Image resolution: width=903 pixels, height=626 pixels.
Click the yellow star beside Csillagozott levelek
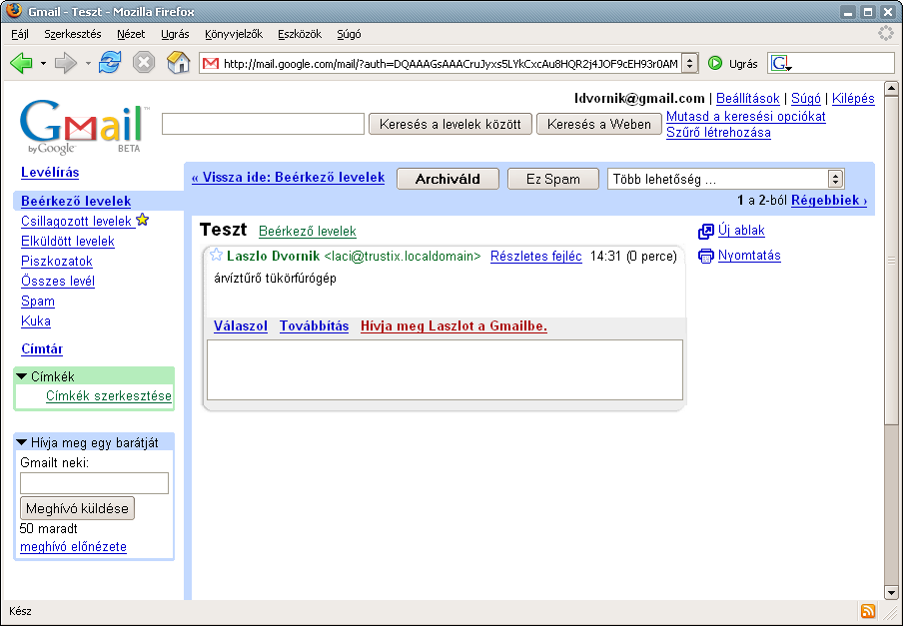(143, 220)
